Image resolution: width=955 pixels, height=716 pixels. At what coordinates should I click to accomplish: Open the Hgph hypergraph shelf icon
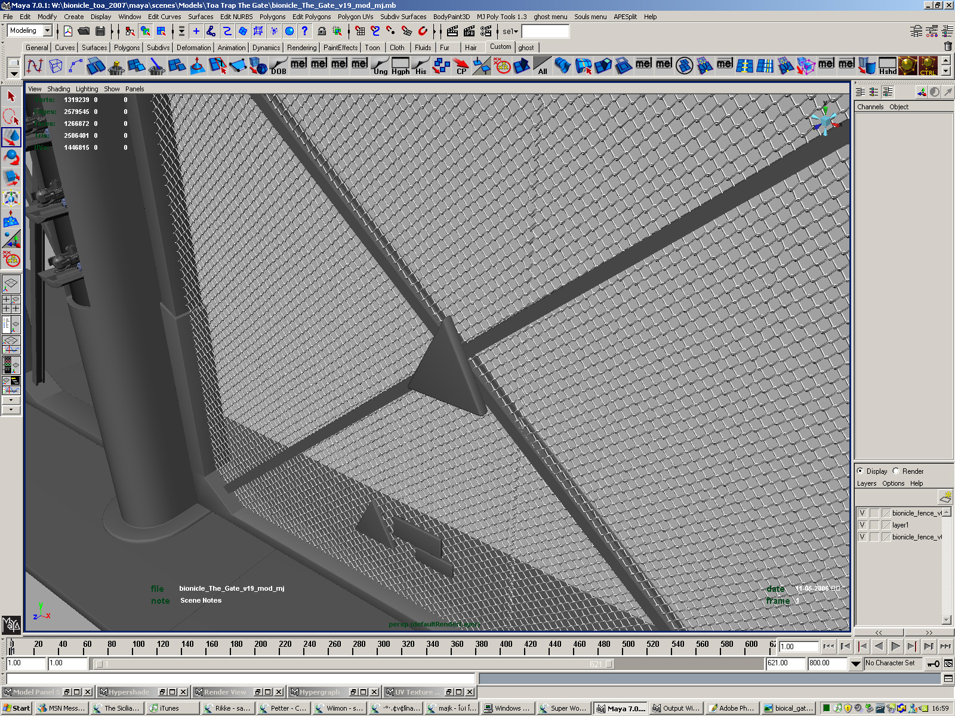click(x=401, y=66)
